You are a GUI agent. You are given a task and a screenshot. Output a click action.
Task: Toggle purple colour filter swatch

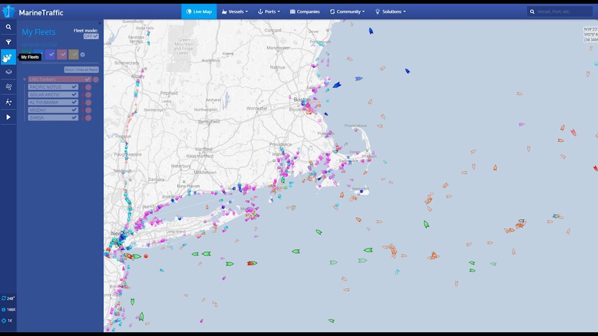coord(50,55)
